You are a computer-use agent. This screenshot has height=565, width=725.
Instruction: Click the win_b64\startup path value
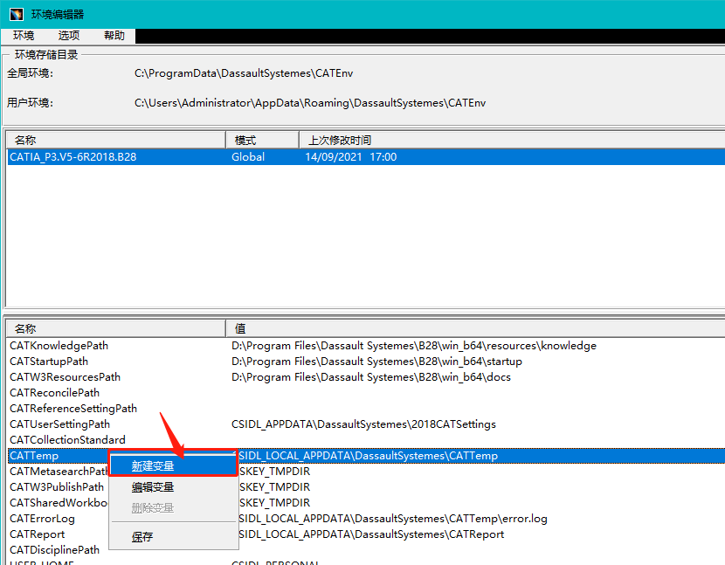(x=376, y=362)
